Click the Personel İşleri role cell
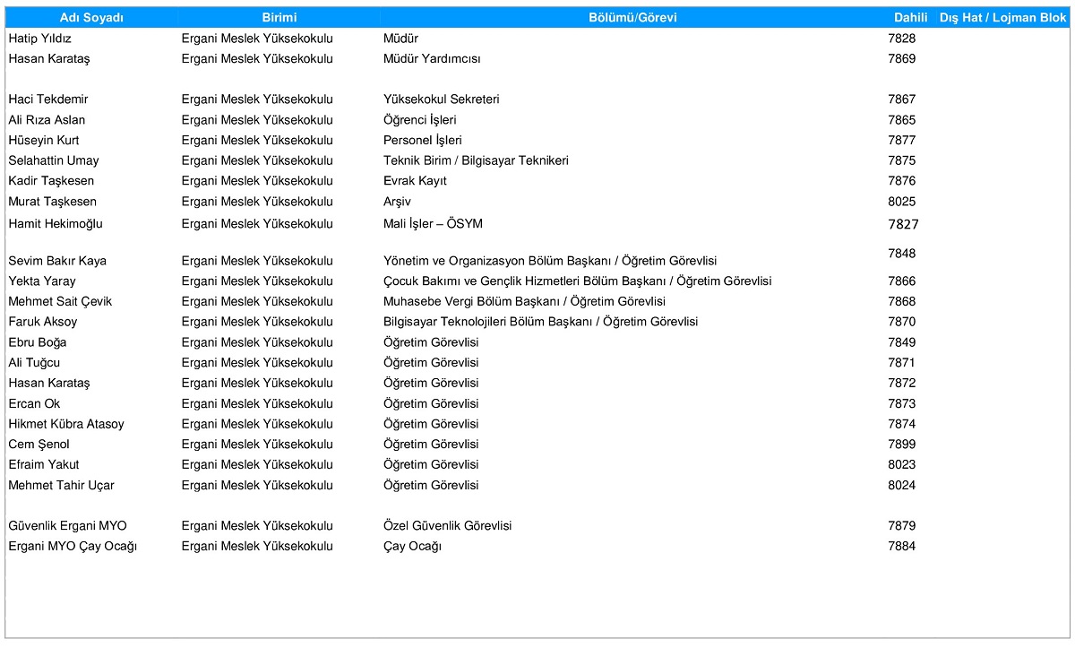 pyautogui.click(x=423, y=141)
